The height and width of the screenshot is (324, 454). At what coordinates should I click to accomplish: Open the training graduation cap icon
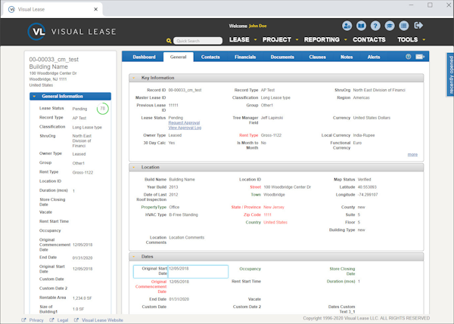390,26
